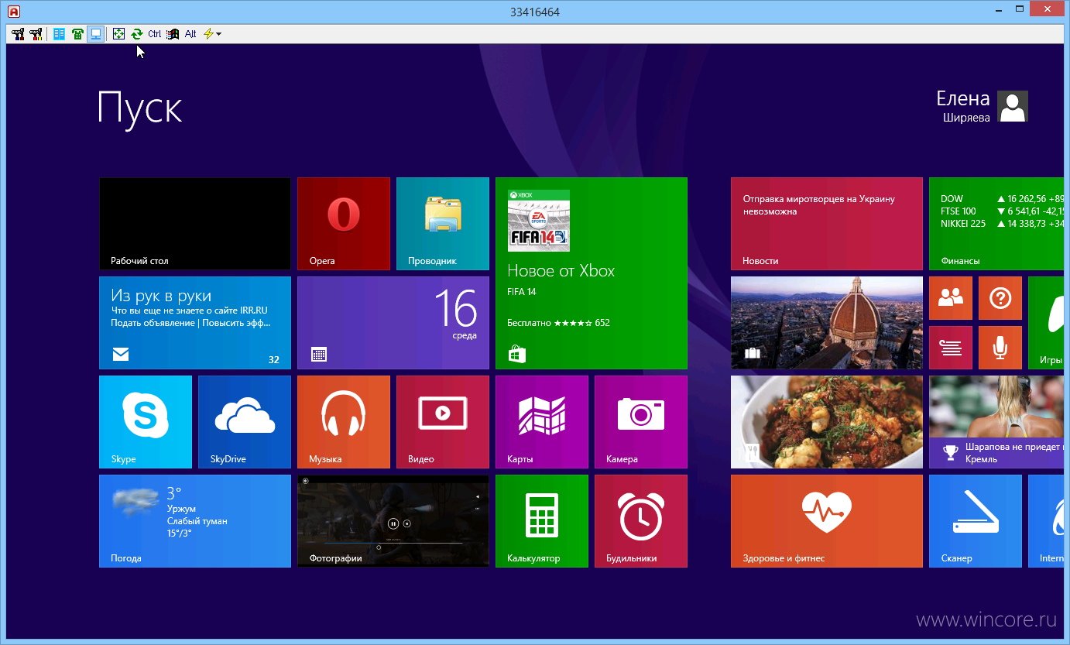1070x645 pixels.
Task: Open the Игры games tile
Action: (1046, 323)
